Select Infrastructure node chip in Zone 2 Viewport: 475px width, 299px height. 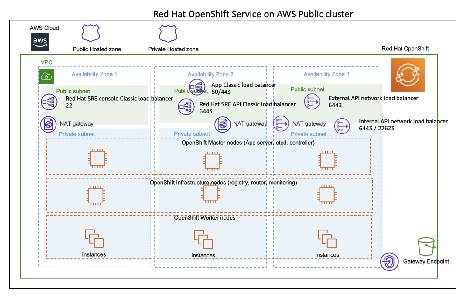click(x=210, y=193)
